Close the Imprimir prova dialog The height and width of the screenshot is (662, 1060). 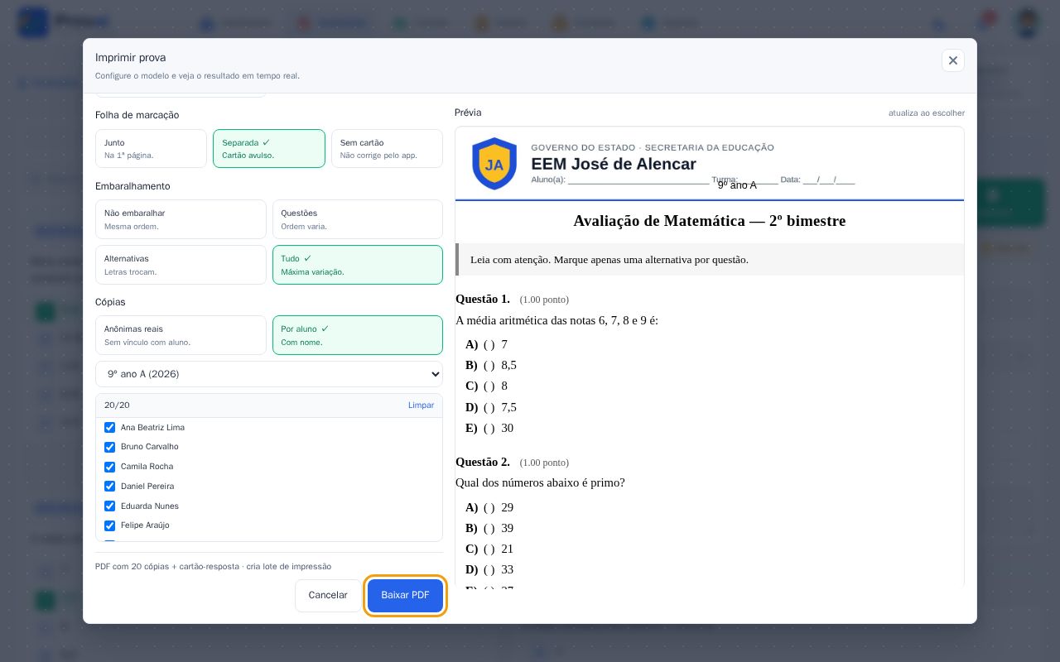(x=952, y=60)
